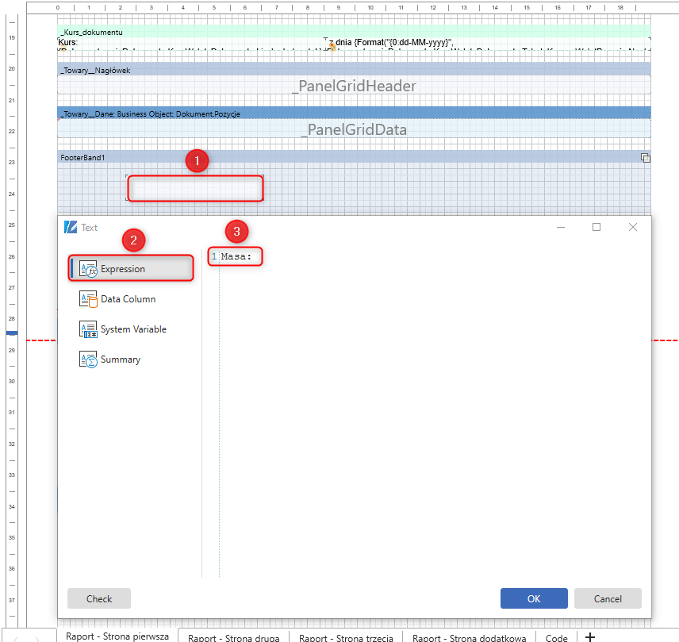679x642 pixels.
Task: Close the Text dialog window
Action: (633, 227)
